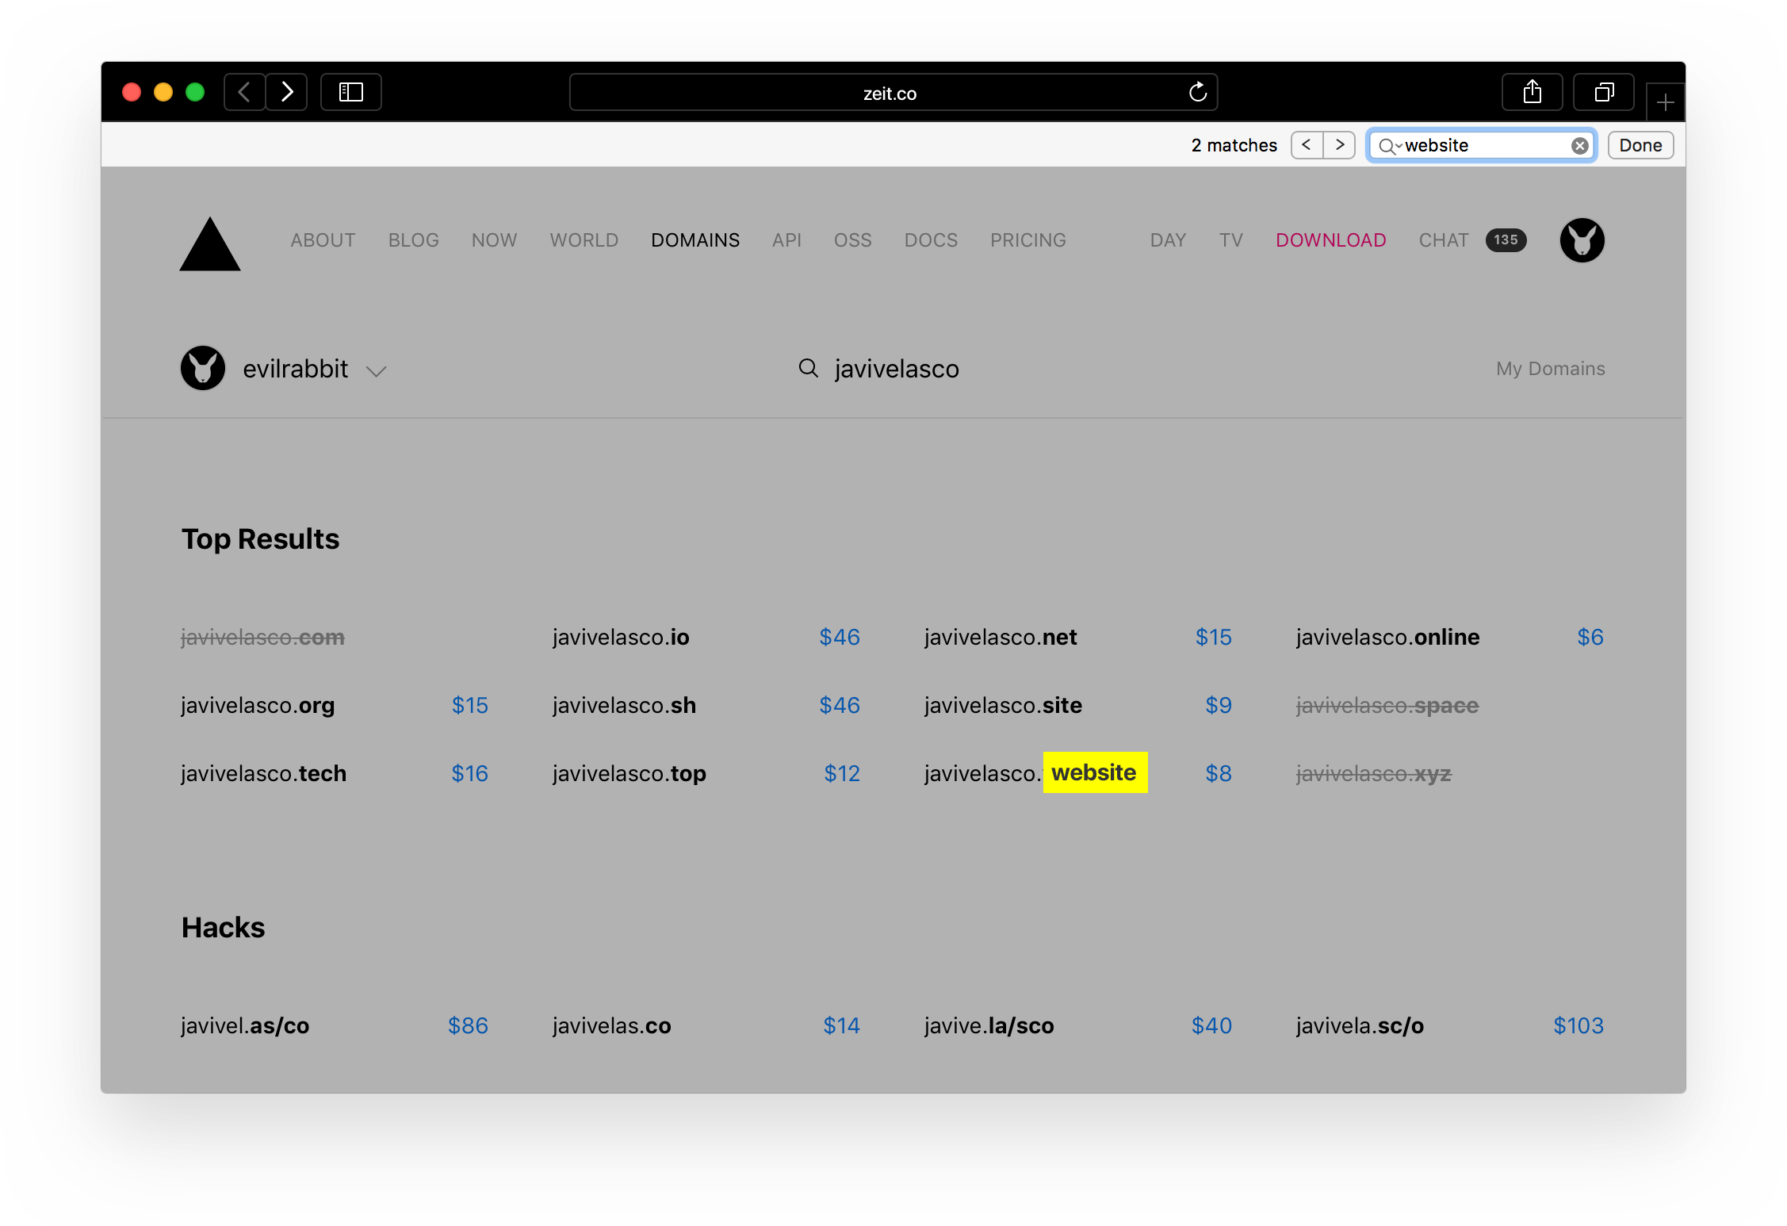Jump to the next find match
This screenshot has width=1787, height=1226.
coord(1339,145)
